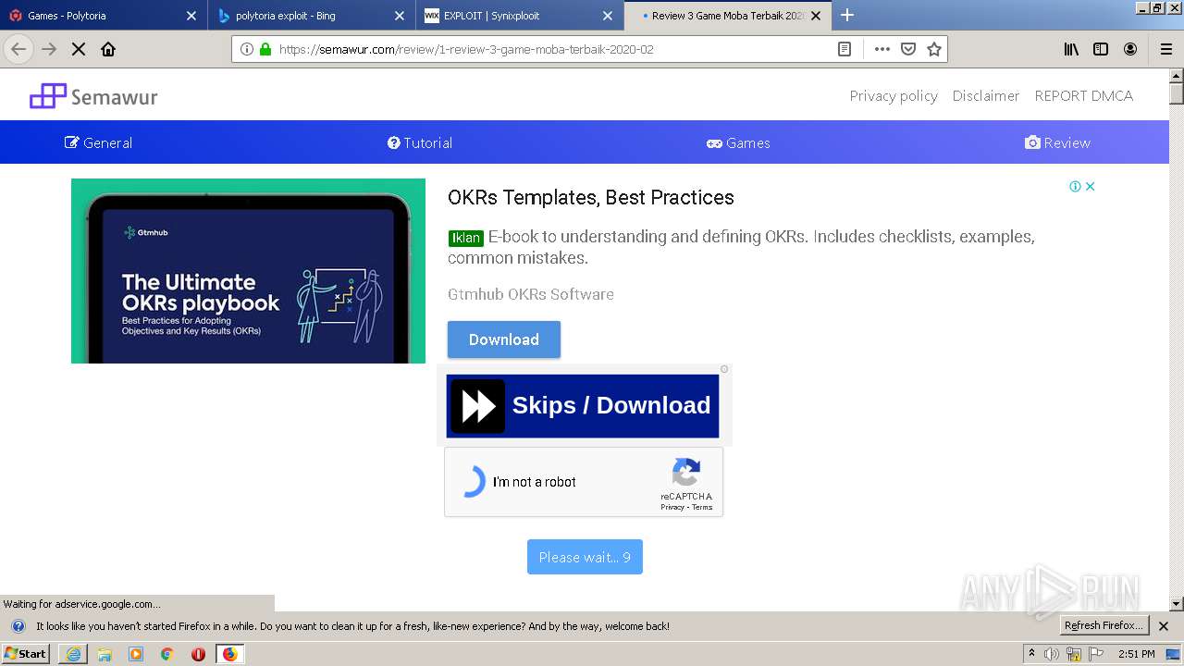Close the Gtmhub ad with X
This screenshot has height=666, width=1184.
pyautogui.click(x=1091, y=186)
